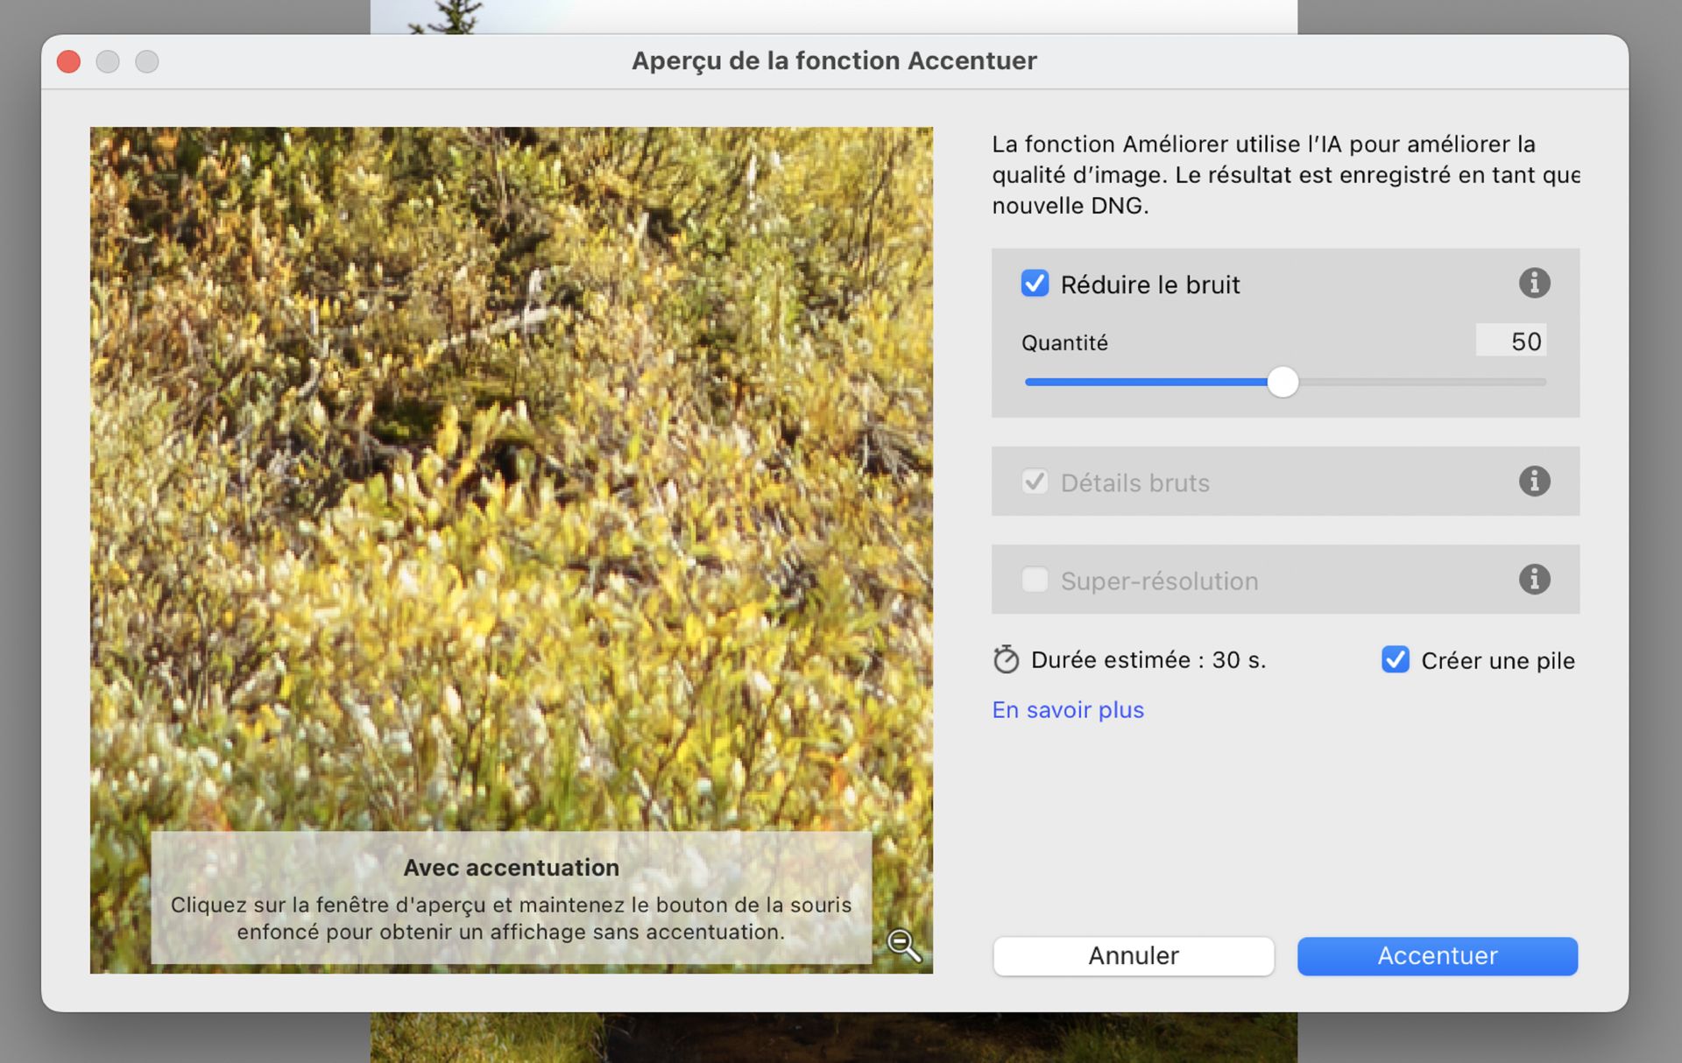Click info icon beside Détails bruts
The height and width of the screenshot is (1063, 1682).
tap(1533, 481)
